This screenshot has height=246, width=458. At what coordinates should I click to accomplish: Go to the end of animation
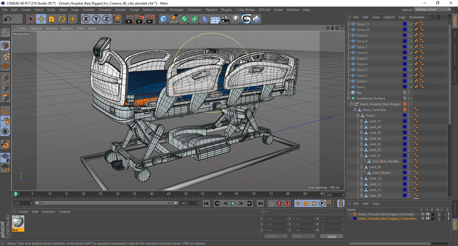(x=260, y=203)
